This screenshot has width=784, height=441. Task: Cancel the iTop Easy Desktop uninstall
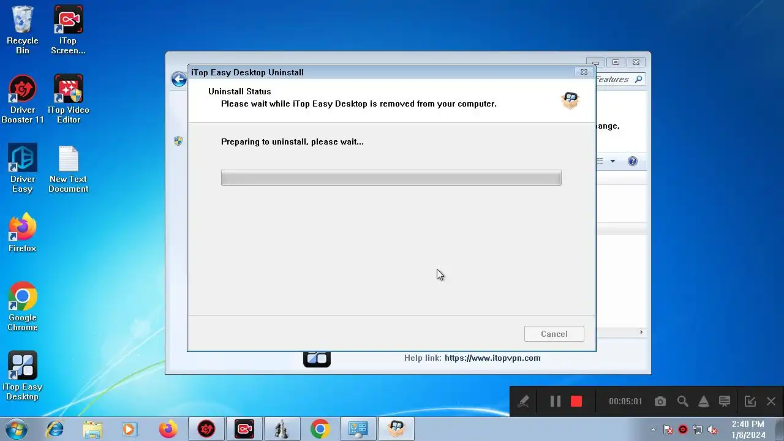[x=554, y=334]
